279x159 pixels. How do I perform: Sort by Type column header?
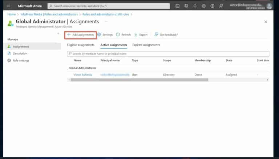pos(135,61)
